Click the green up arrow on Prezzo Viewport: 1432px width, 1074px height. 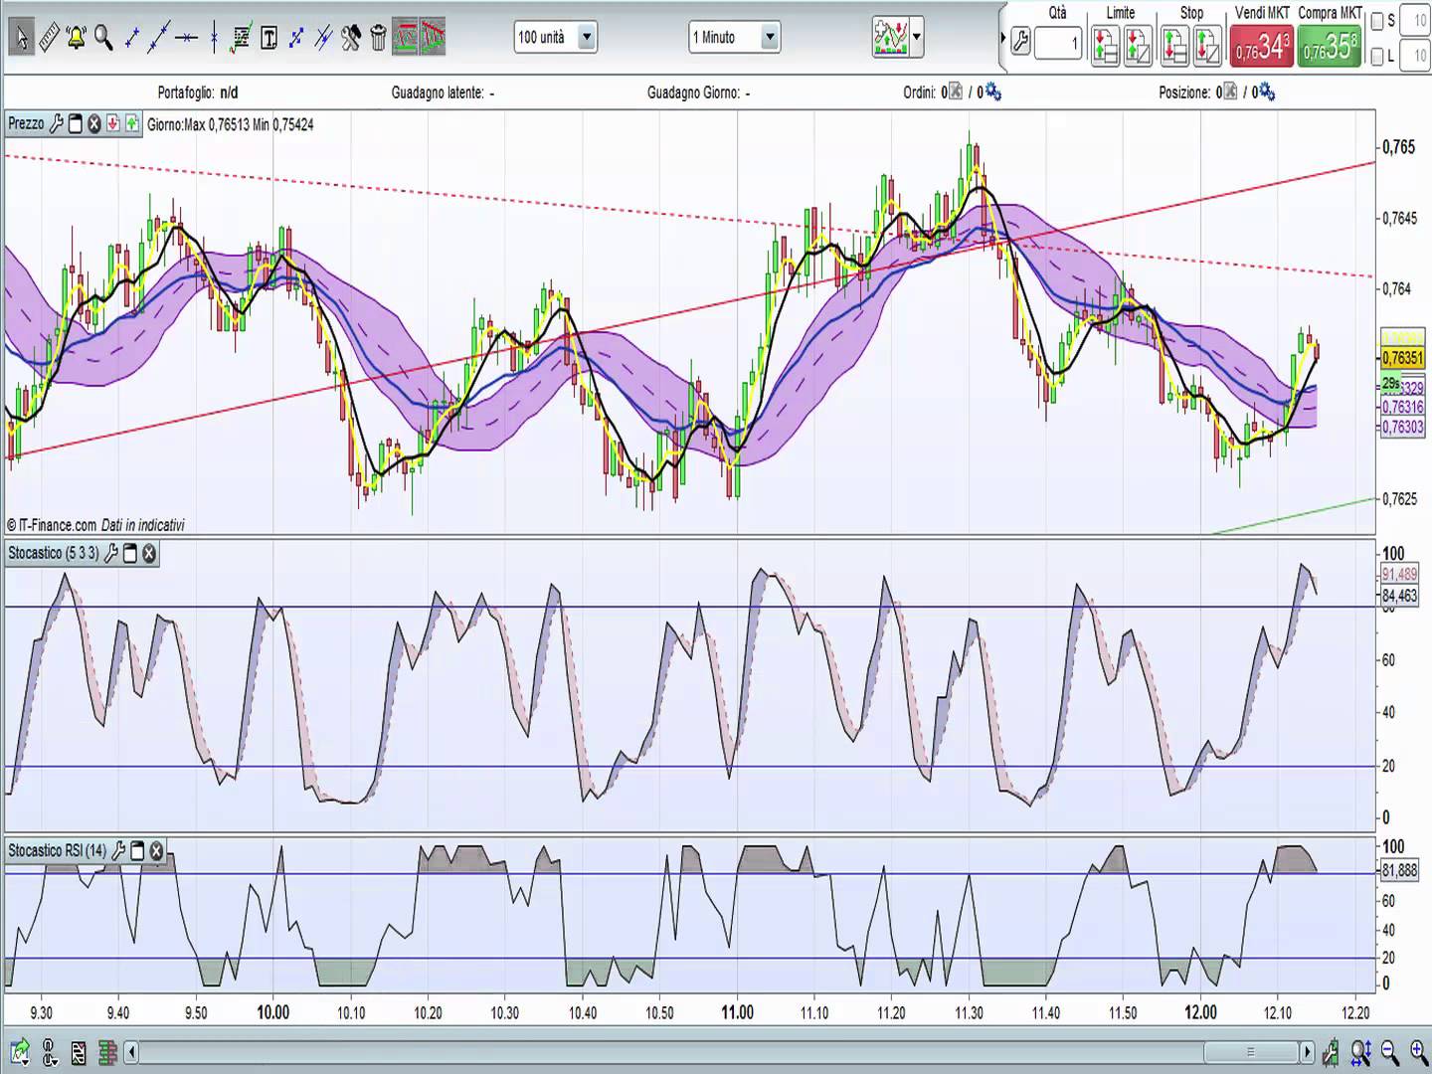(x=132, y=123)
